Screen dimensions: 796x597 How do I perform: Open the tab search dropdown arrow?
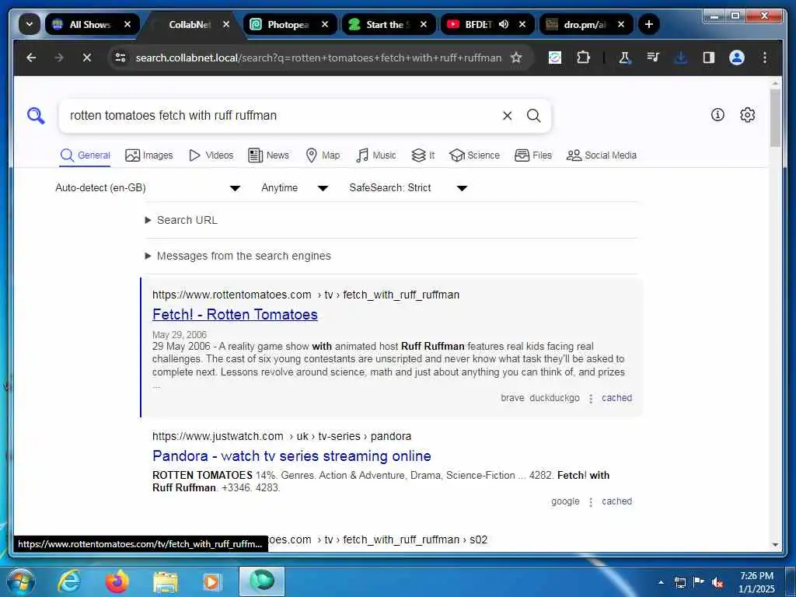click(30, 24)
